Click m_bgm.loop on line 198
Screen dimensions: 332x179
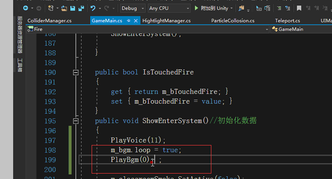tap(131, 150)
